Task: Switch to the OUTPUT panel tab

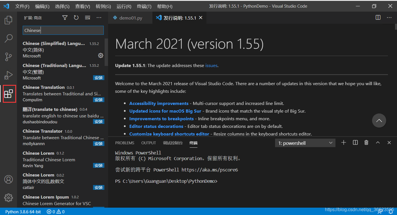Action: 149,143
